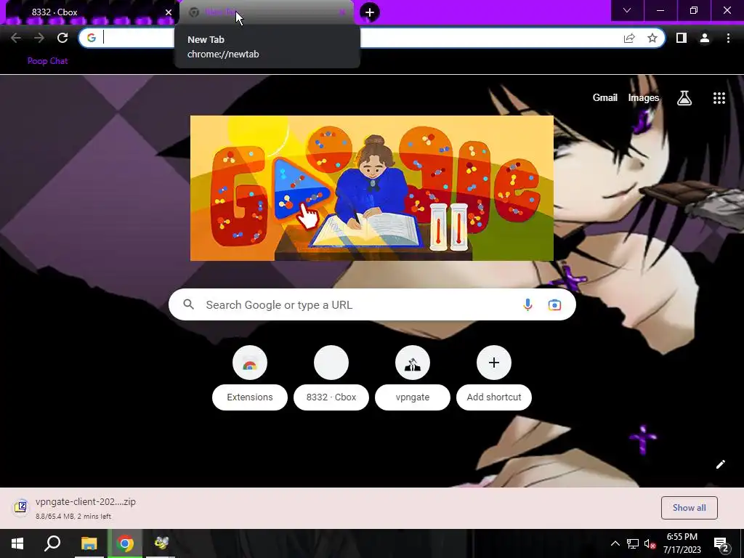Image resolution: width=744 pixels, height=558 pixels.
Task: Switch to the 8332 · Cbox tab
Action: click(x=90, y=12)
